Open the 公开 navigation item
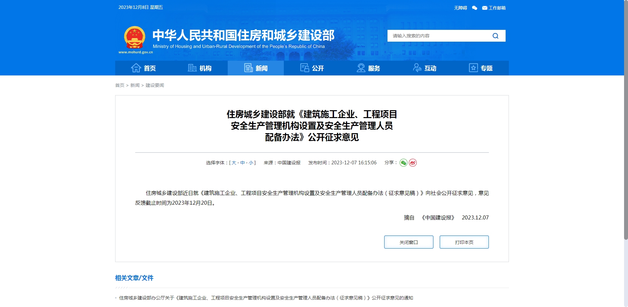 312,68
